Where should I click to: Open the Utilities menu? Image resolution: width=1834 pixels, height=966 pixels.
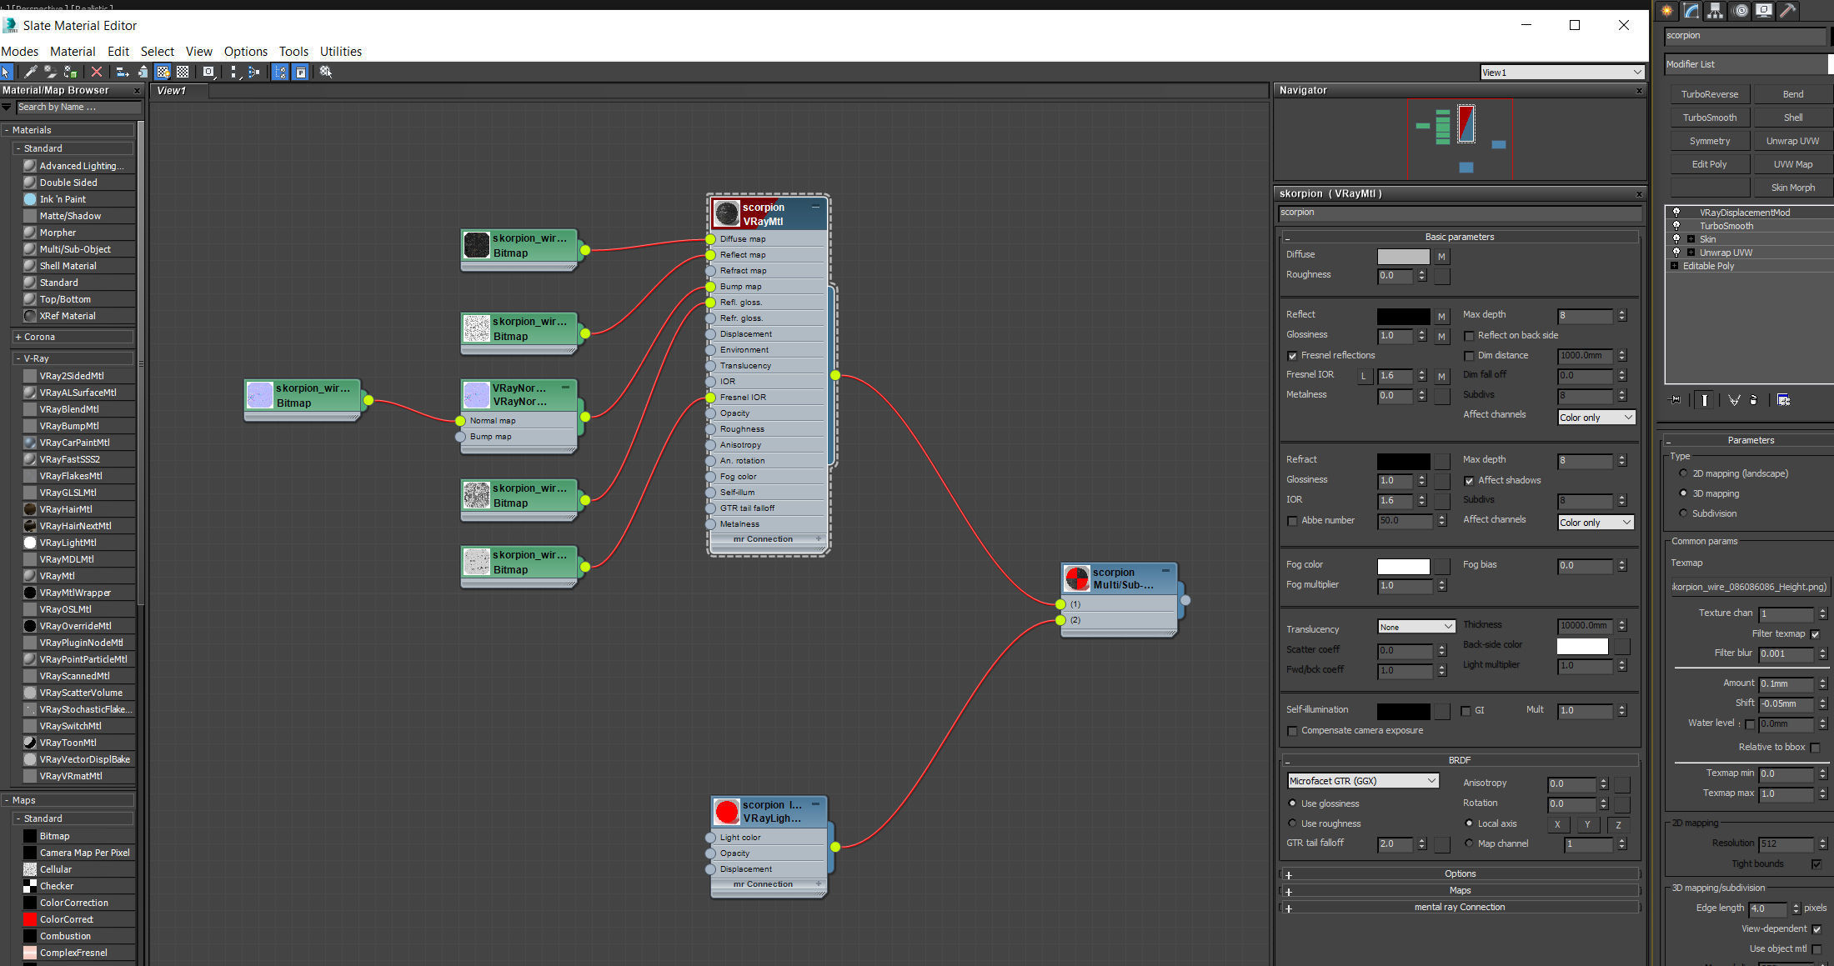point(340,52)
